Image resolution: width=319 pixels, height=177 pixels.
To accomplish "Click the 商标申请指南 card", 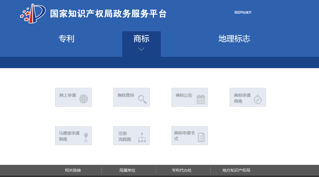I will (x=248, y=97).
